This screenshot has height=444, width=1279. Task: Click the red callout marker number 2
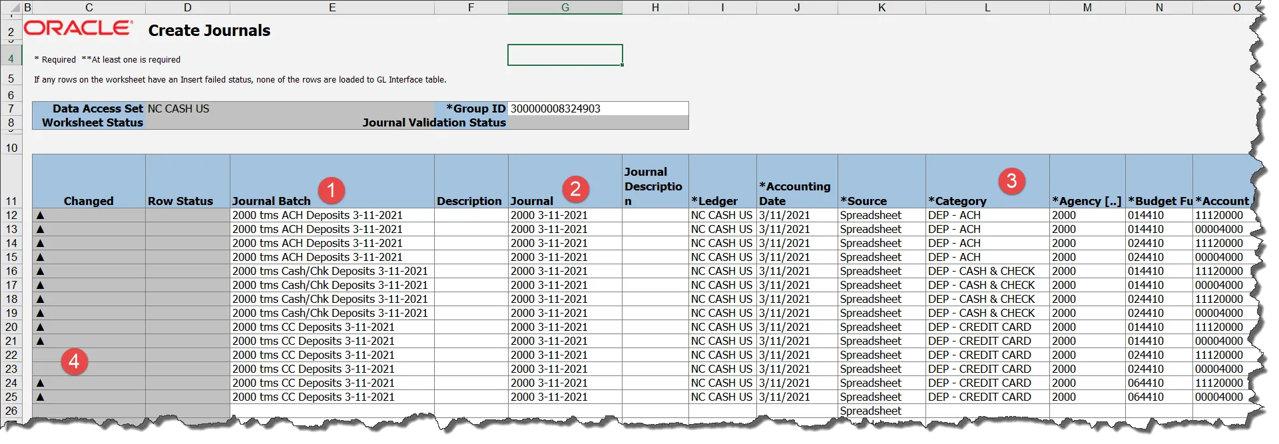click(x=575, y=189)
